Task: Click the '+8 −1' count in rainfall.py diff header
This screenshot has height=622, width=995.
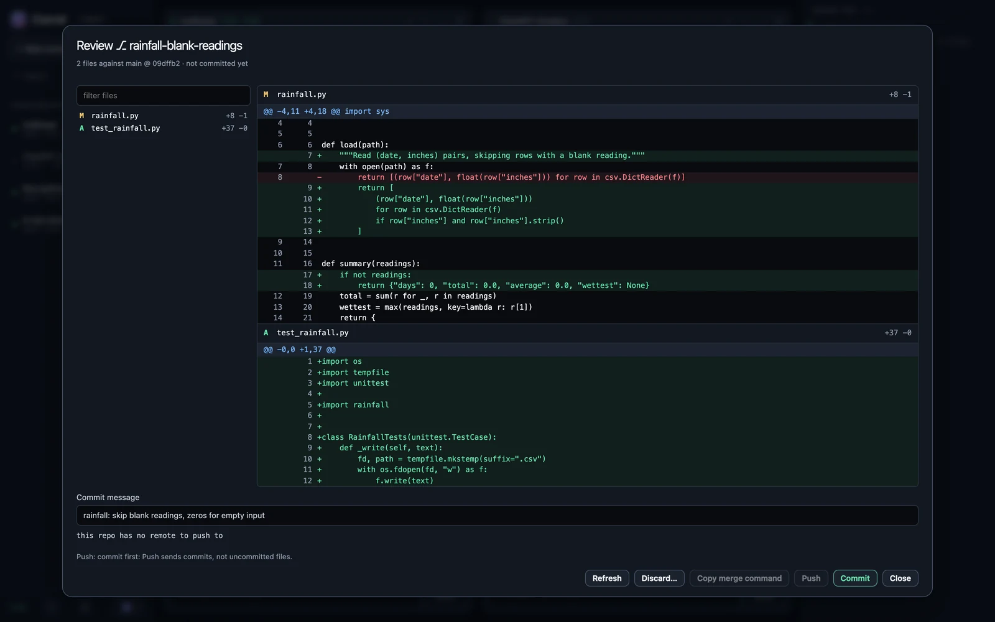Action: click(900, 95)
